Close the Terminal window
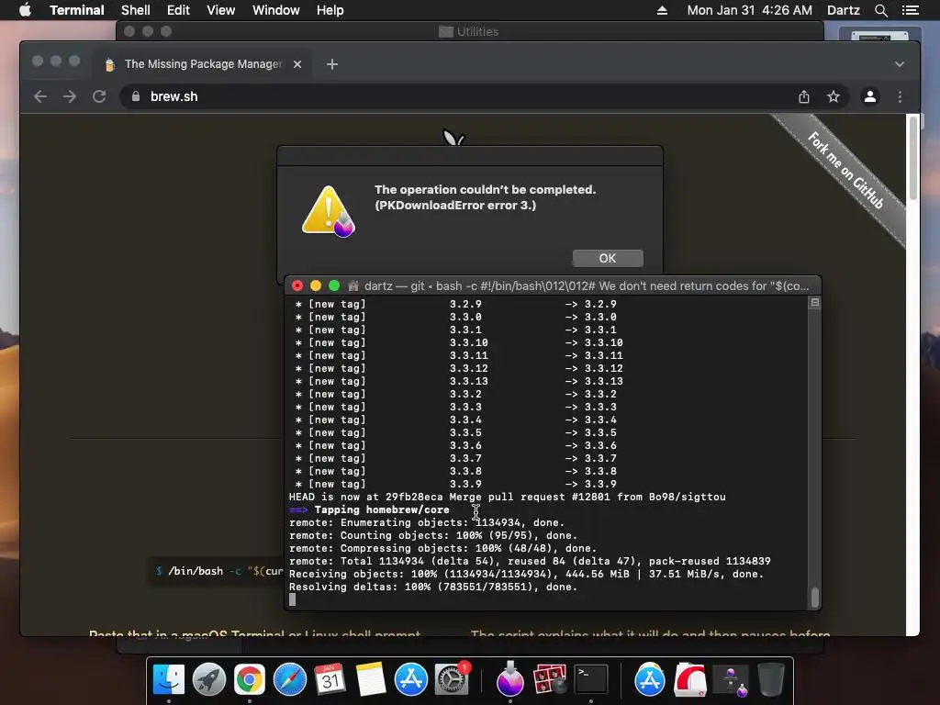Image resolution: width=940 pixels, height=705 pixels. point(297,286)
